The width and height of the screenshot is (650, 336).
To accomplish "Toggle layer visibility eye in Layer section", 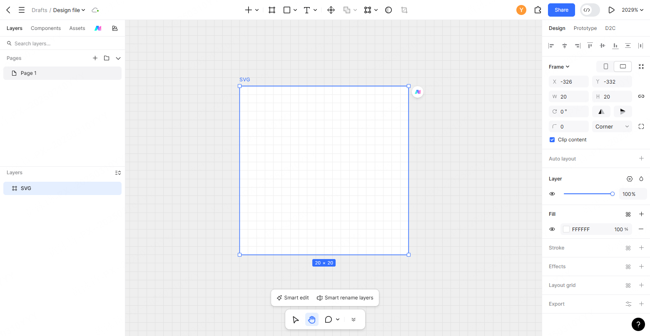I will (552, 194).
